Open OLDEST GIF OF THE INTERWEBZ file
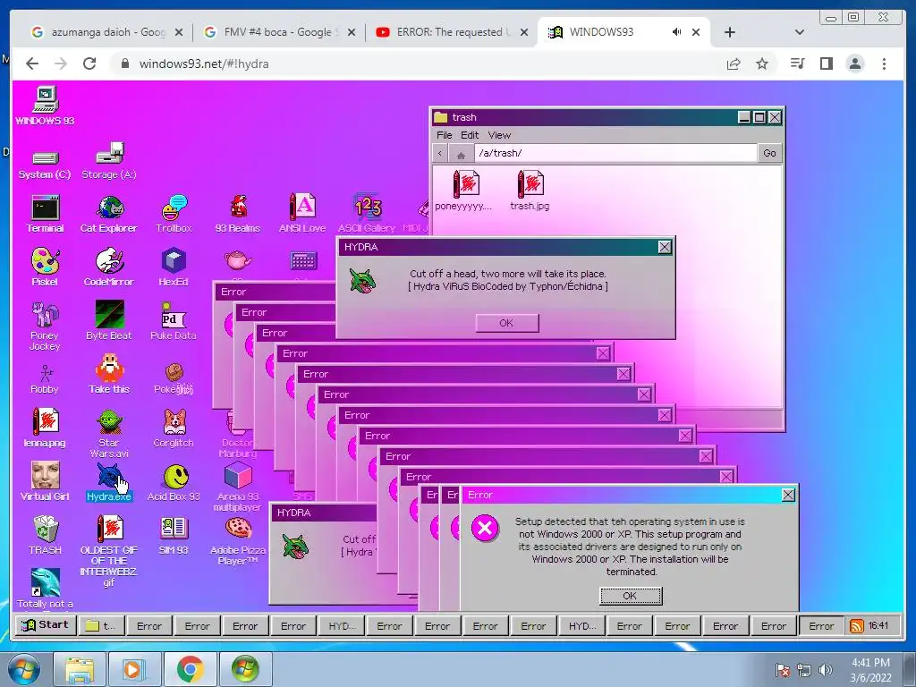The image size is (916, 687). [x=109, y=551]
